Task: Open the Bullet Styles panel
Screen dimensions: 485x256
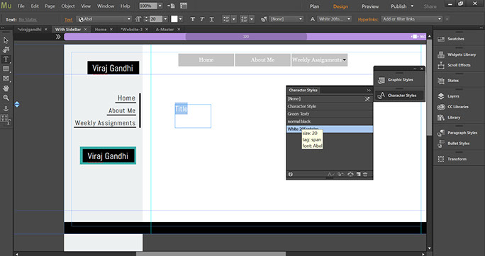Action: (x=454, y=144)
